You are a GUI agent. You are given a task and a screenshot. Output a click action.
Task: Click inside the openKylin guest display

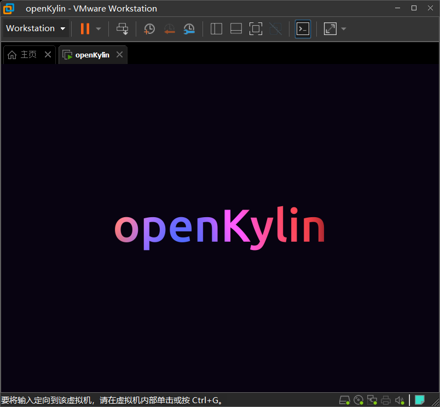click(220, 228)
